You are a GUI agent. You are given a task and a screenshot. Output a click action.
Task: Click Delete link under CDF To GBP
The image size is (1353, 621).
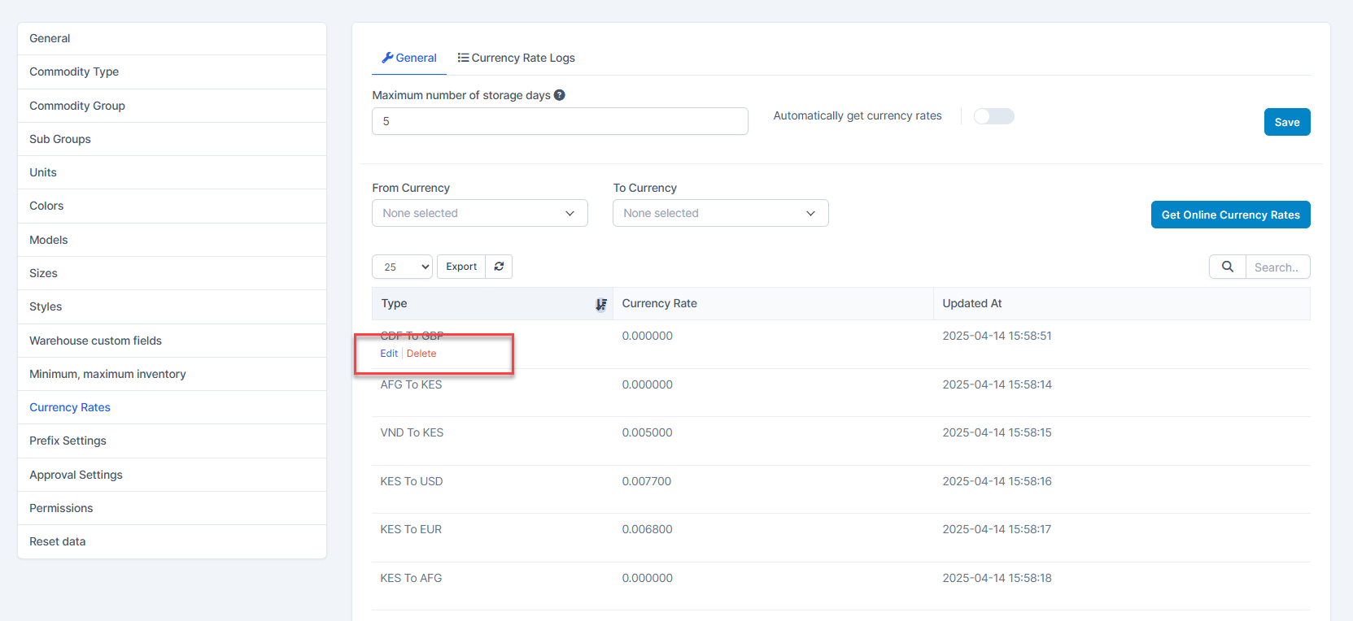[421, 354]
